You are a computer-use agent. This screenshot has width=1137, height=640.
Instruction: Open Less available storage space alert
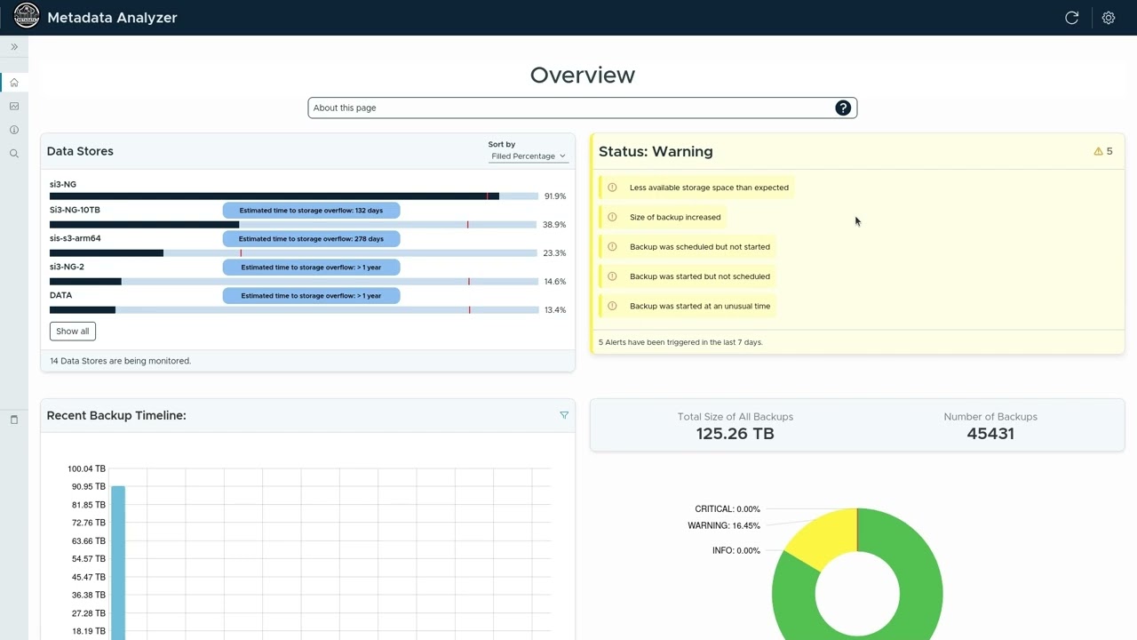tap(696, 188)
